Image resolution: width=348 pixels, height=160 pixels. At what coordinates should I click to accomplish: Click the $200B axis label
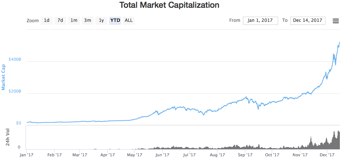[x=15, y=91]
